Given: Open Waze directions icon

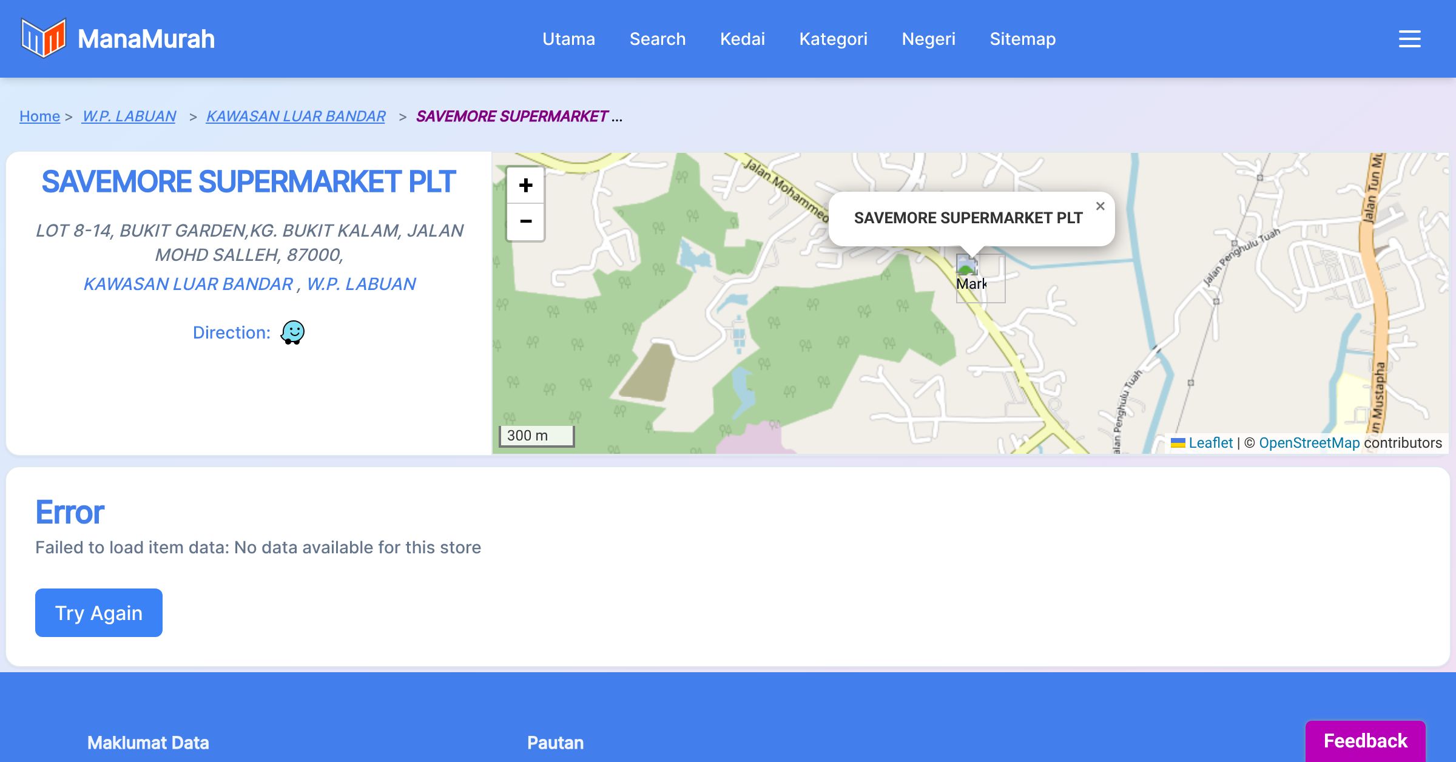Looking at the screenshot, I should pos(292,332).
